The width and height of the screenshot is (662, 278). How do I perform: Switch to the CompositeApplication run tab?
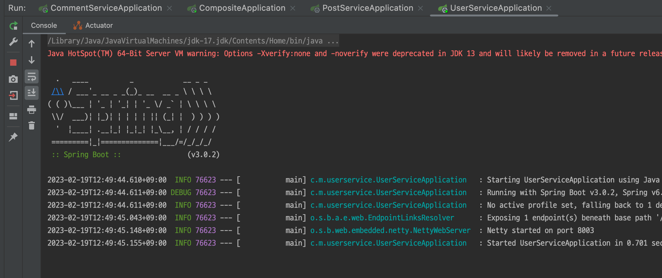click(x=242, y=8)
